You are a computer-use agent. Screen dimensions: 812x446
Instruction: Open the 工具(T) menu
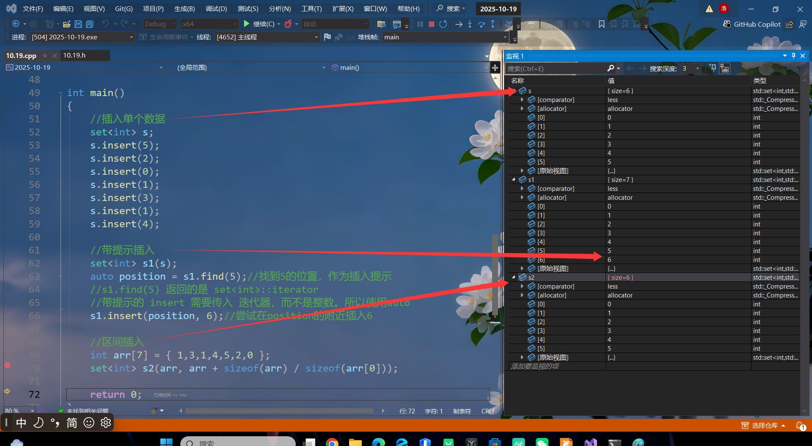click(x=311, y=9)
